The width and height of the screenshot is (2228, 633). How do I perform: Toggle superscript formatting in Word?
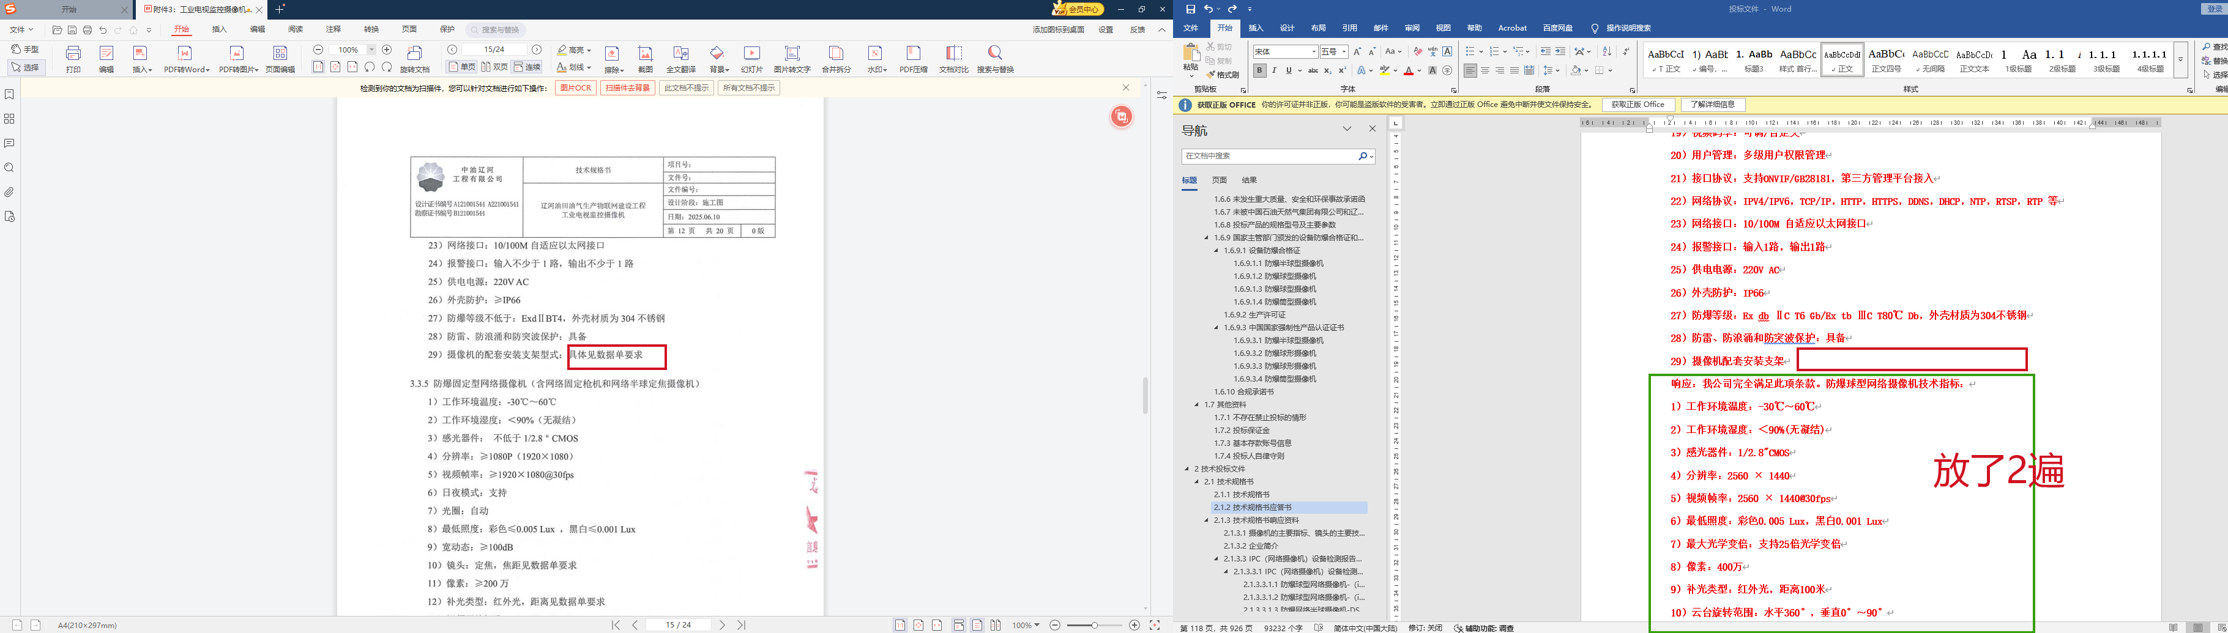click(1343, 71)
